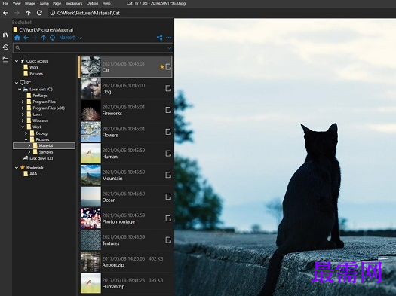
Task: Click the book icon on Photo montage row
Action: 168,218
